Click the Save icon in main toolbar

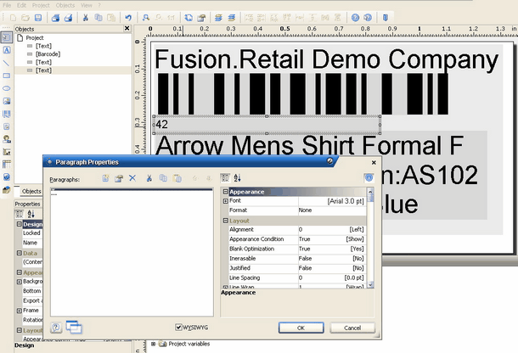click(38, 18)
